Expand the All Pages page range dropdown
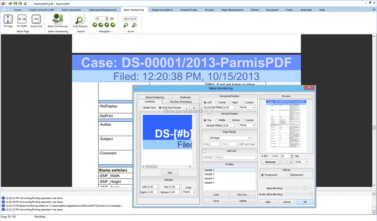The image size is (377, 221). [x=230, y=138]
